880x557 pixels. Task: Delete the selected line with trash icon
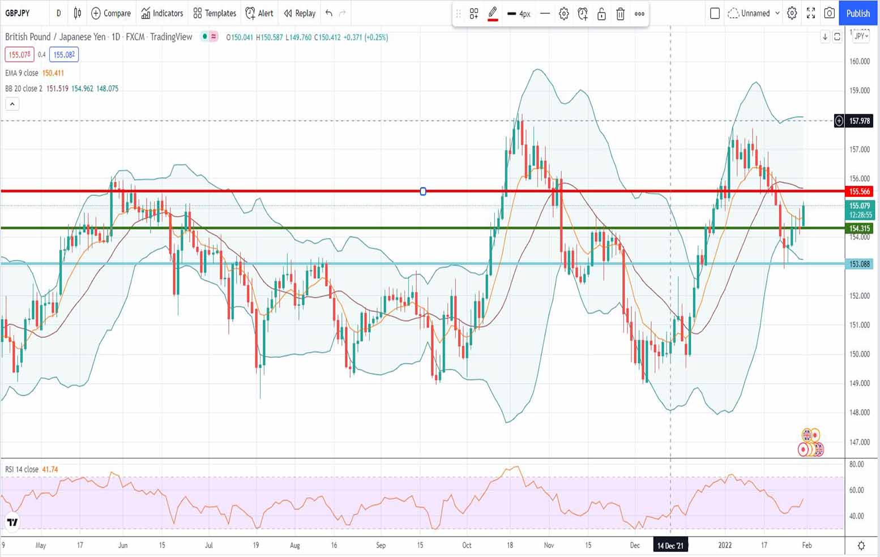[620, 14]
